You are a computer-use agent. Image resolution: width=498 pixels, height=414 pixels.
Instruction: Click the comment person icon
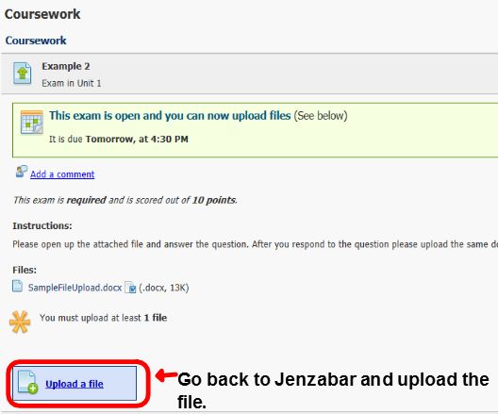22,172
